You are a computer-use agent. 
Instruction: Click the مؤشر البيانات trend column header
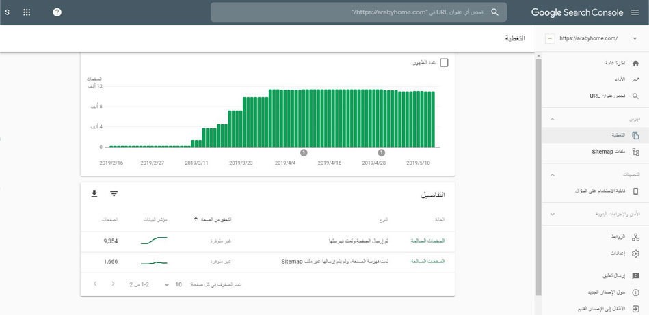(157, 219)
